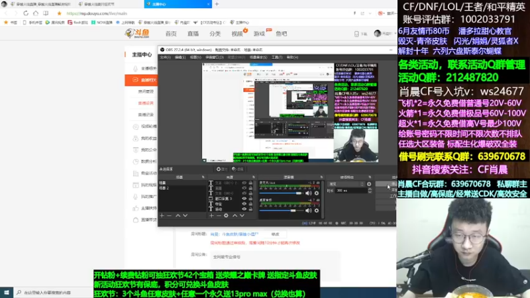
Task: Toggle visibility of 文本 (GDI+) 2 source
Action: pos(244,183)
